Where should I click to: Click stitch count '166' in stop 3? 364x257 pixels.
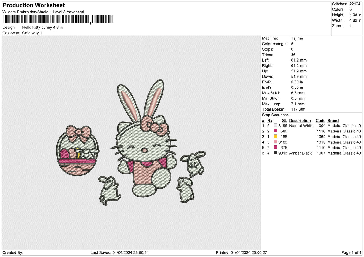[284, 137]
